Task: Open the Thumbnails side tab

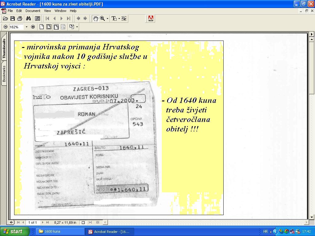Action: point(4,49)
